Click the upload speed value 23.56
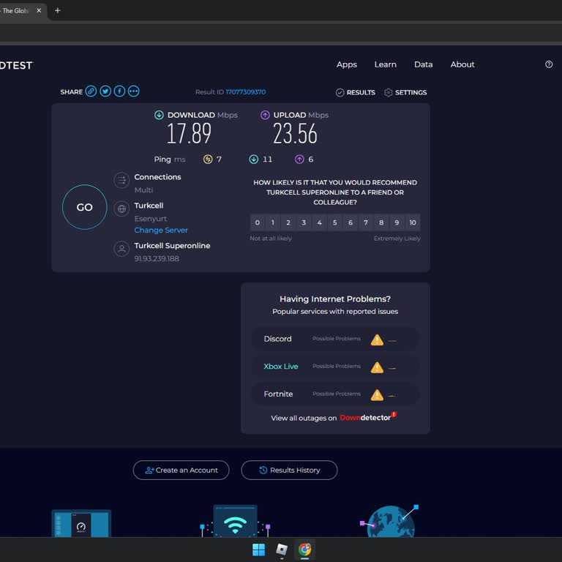The width and height of the screenshot is (562, 562). (x=296, y=133)
